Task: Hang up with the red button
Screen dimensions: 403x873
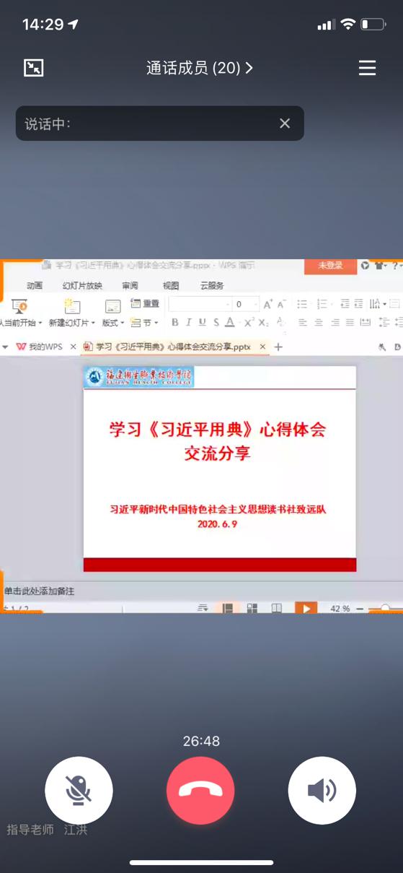Action: point(200,791)
